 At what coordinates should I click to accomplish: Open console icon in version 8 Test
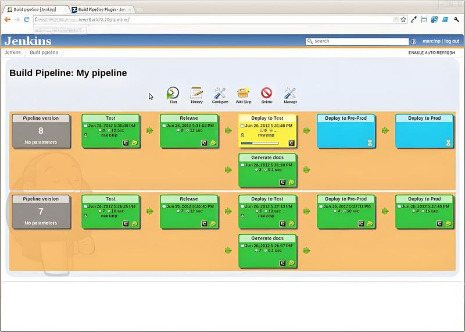(126, 143)
